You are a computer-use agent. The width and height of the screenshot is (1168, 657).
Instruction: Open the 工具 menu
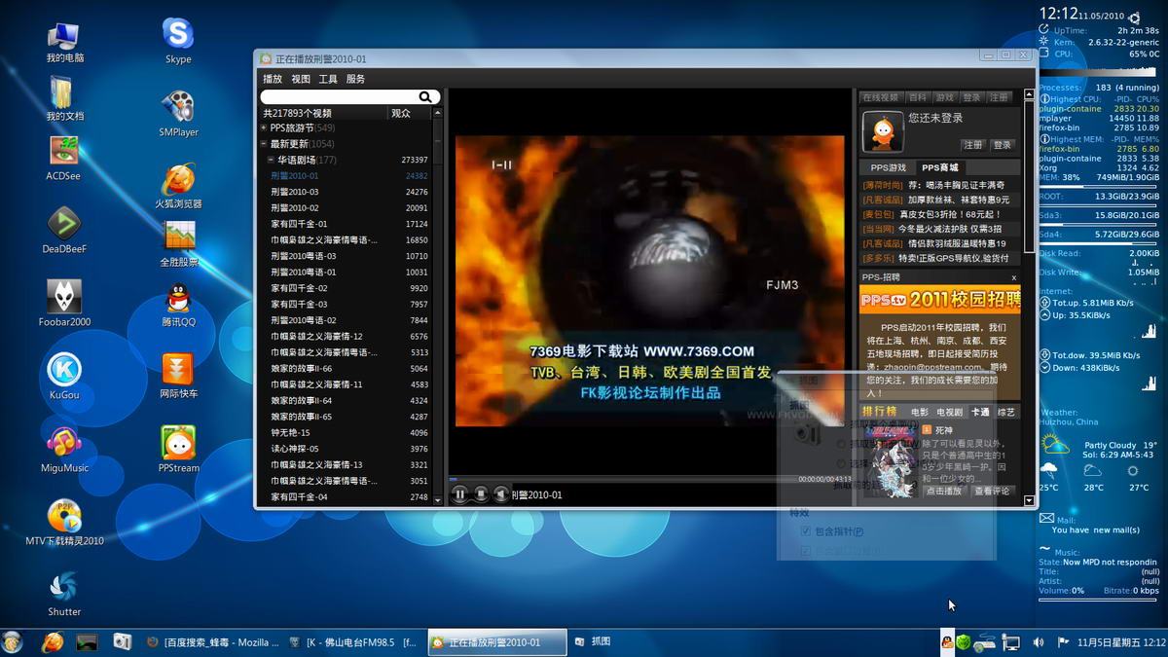point(328,79)
